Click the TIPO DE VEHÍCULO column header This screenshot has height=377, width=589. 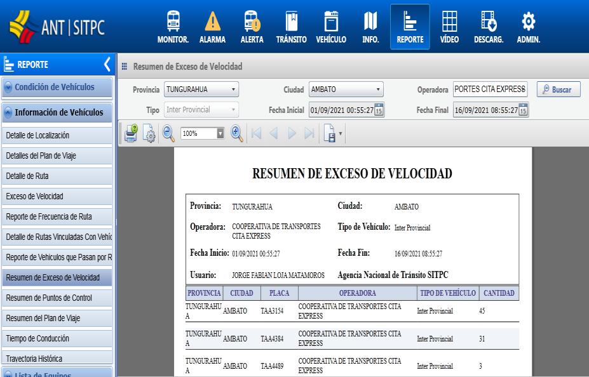pyautogui.click(x=448, y=293)
